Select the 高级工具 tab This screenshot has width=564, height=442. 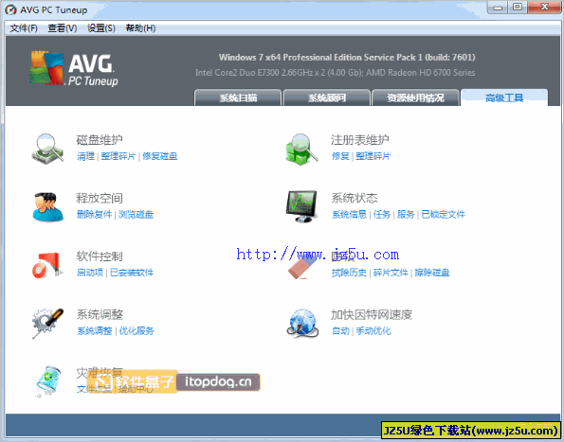pyautogui.click(x=504, y=97)
